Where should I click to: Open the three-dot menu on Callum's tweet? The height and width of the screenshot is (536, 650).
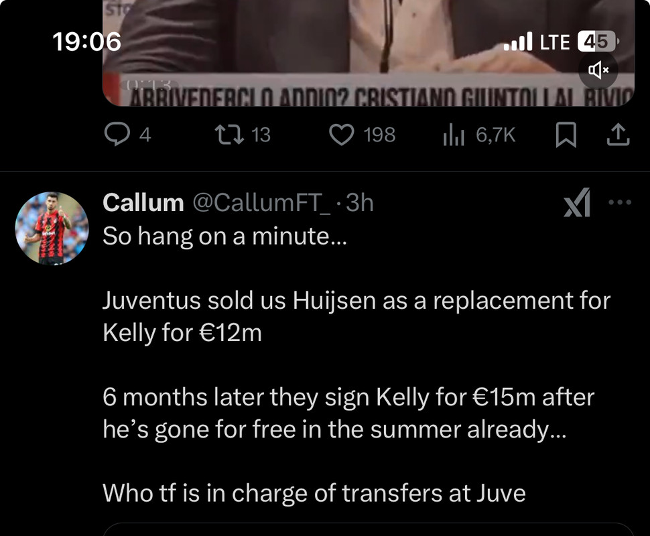(620, 202)
